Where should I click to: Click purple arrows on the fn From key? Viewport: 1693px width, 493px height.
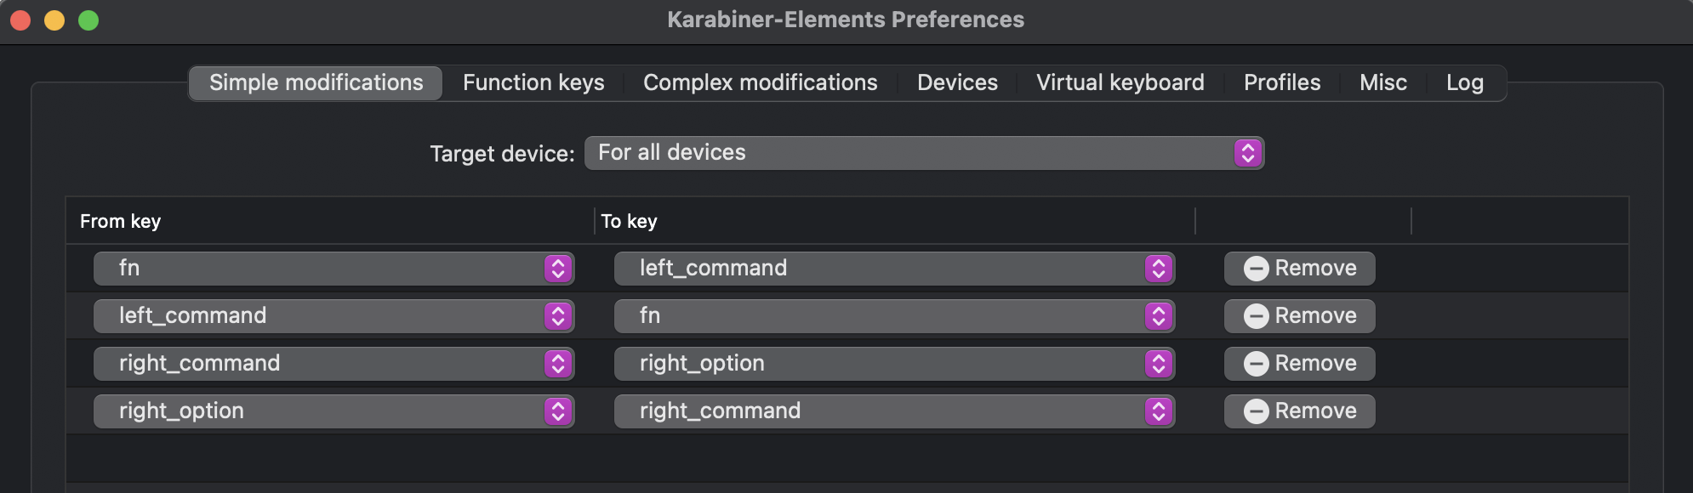pos(558,269)
